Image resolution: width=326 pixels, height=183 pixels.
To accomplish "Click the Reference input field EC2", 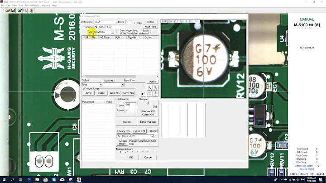I will pos(104,22).
